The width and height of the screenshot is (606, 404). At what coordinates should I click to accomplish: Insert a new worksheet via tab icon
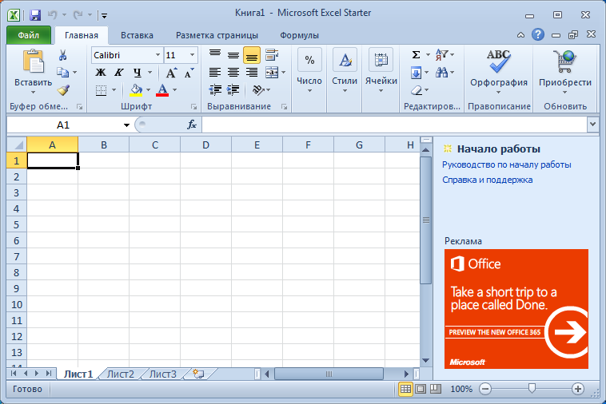pos(198,374)
